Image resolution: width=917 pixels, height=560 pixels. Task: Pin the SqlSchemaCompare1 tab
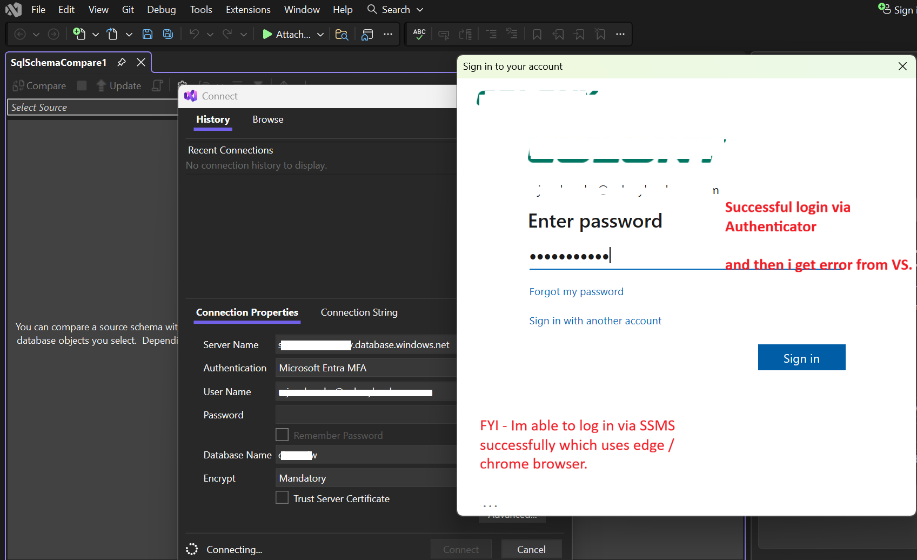(122, 62)
